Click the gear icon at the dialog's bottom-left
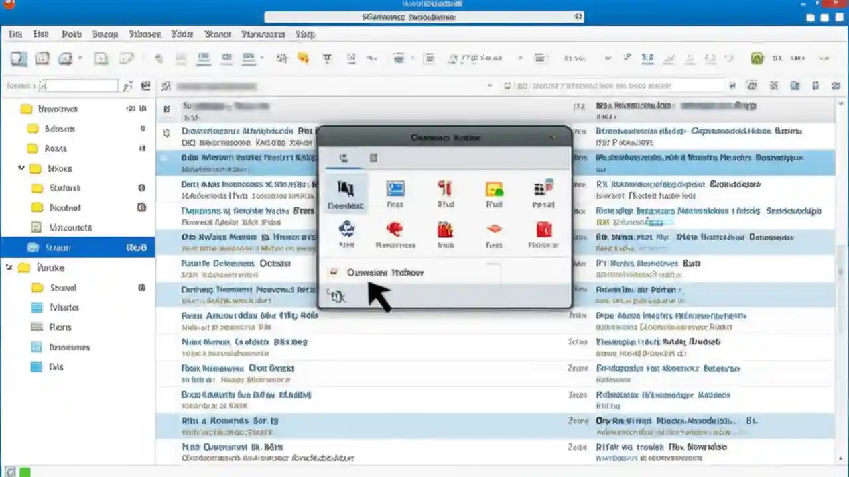Viewport: 849px width, 477px height. (x=338, y=296)
